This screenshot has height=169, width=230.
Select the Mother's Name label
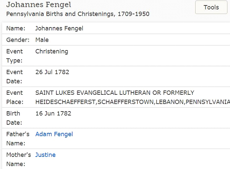18,159
